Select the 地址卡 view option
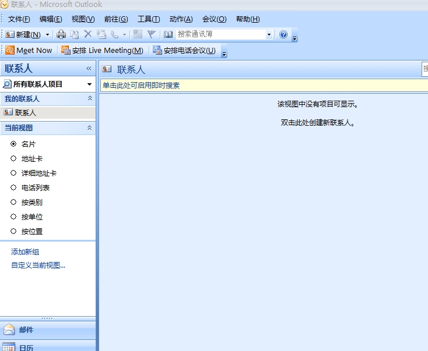This screenshot has width=428, height=351. [13, 158]
